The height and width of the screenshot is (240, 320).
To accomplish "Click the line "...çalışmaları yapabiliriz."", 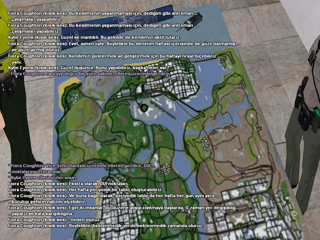I will tap(34, 32).
